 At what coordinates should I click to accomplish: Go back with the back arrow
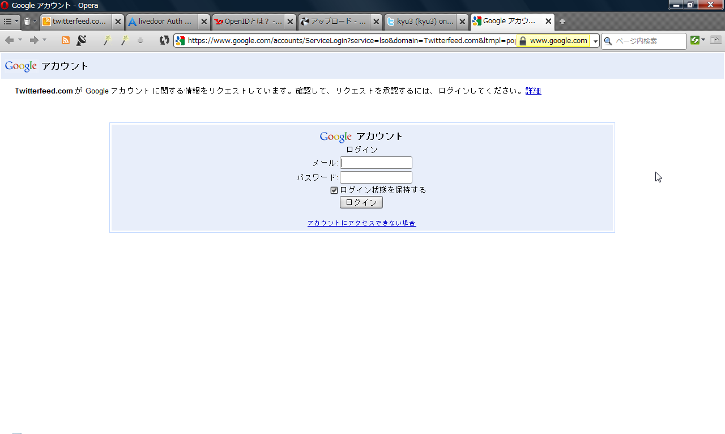9,40
